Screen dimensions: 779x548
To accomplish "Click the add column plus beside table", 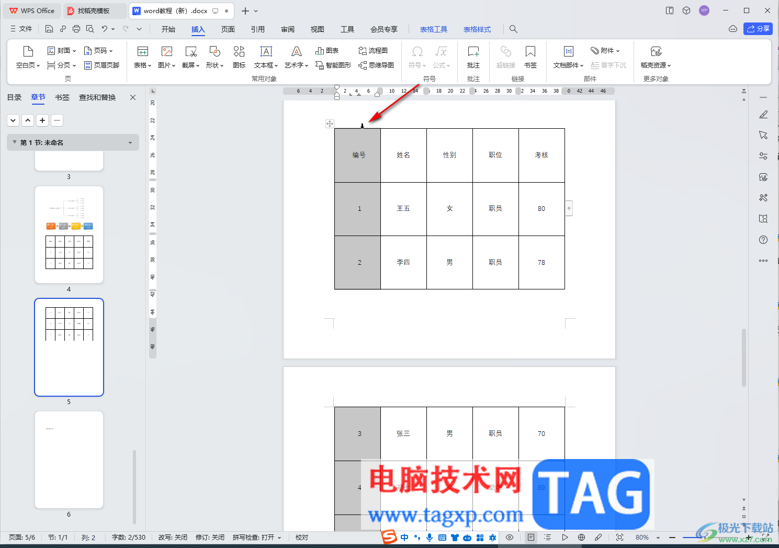I will [x=569, y=208].
